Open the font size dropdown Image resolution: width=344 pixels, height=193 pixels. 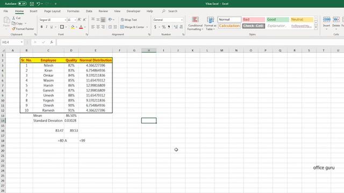tap(75, 20)
